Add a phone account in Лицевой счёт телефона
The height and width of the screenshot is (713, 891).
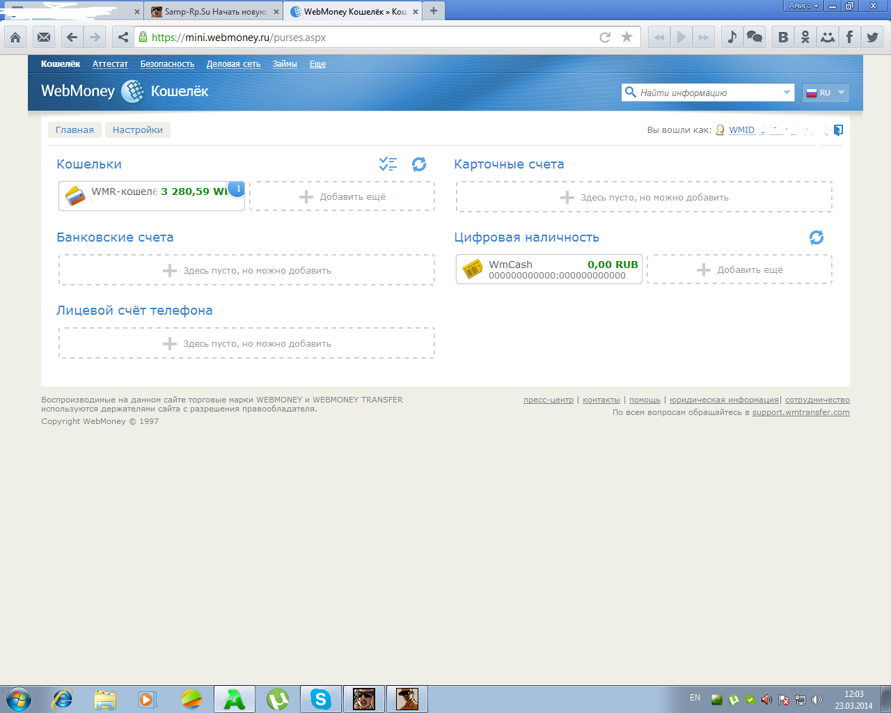(x=246, y=343)
